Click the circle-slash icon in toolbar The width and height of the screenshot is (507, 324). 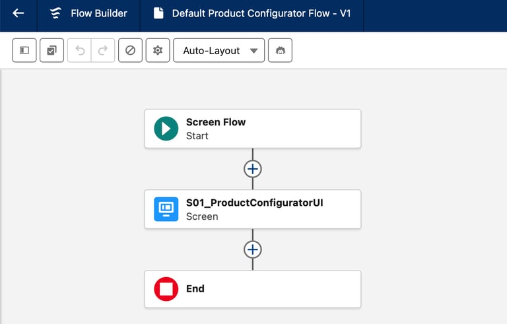pyautogui.click(x=130, y=51)
